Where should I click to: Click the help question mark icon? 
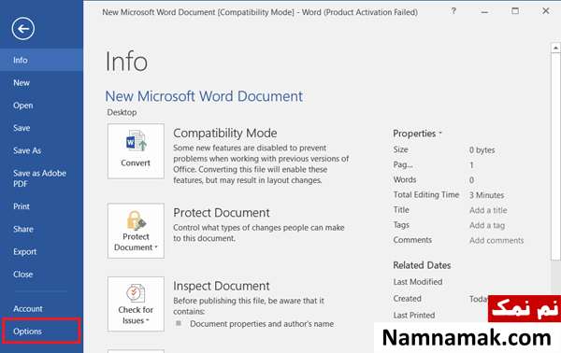coord(453,11)
